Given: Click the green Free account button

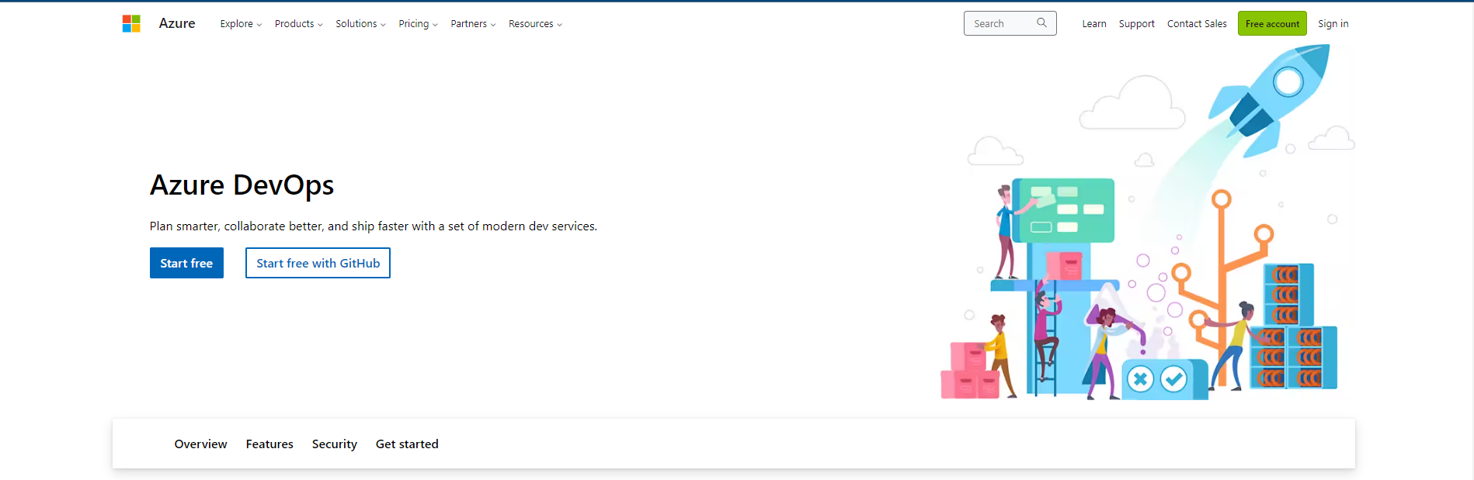Looking at the screenshot, I should (x=1272, y=23).
